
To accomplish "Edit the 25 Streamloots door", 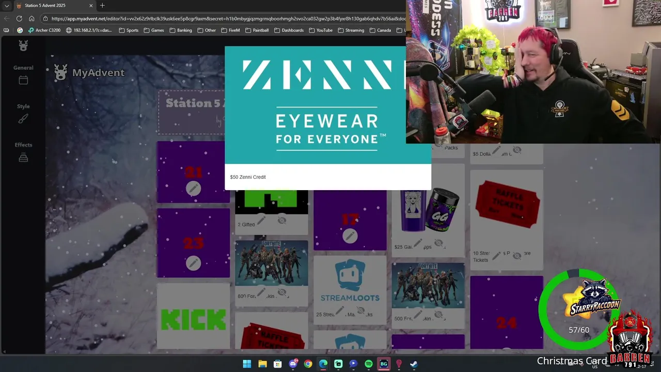I will [x=340, y=311].
